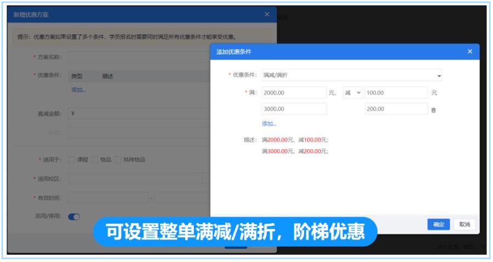The image size is (493, 262).
Task: Open the 适用校区 selector
Action: click(139, 179)
